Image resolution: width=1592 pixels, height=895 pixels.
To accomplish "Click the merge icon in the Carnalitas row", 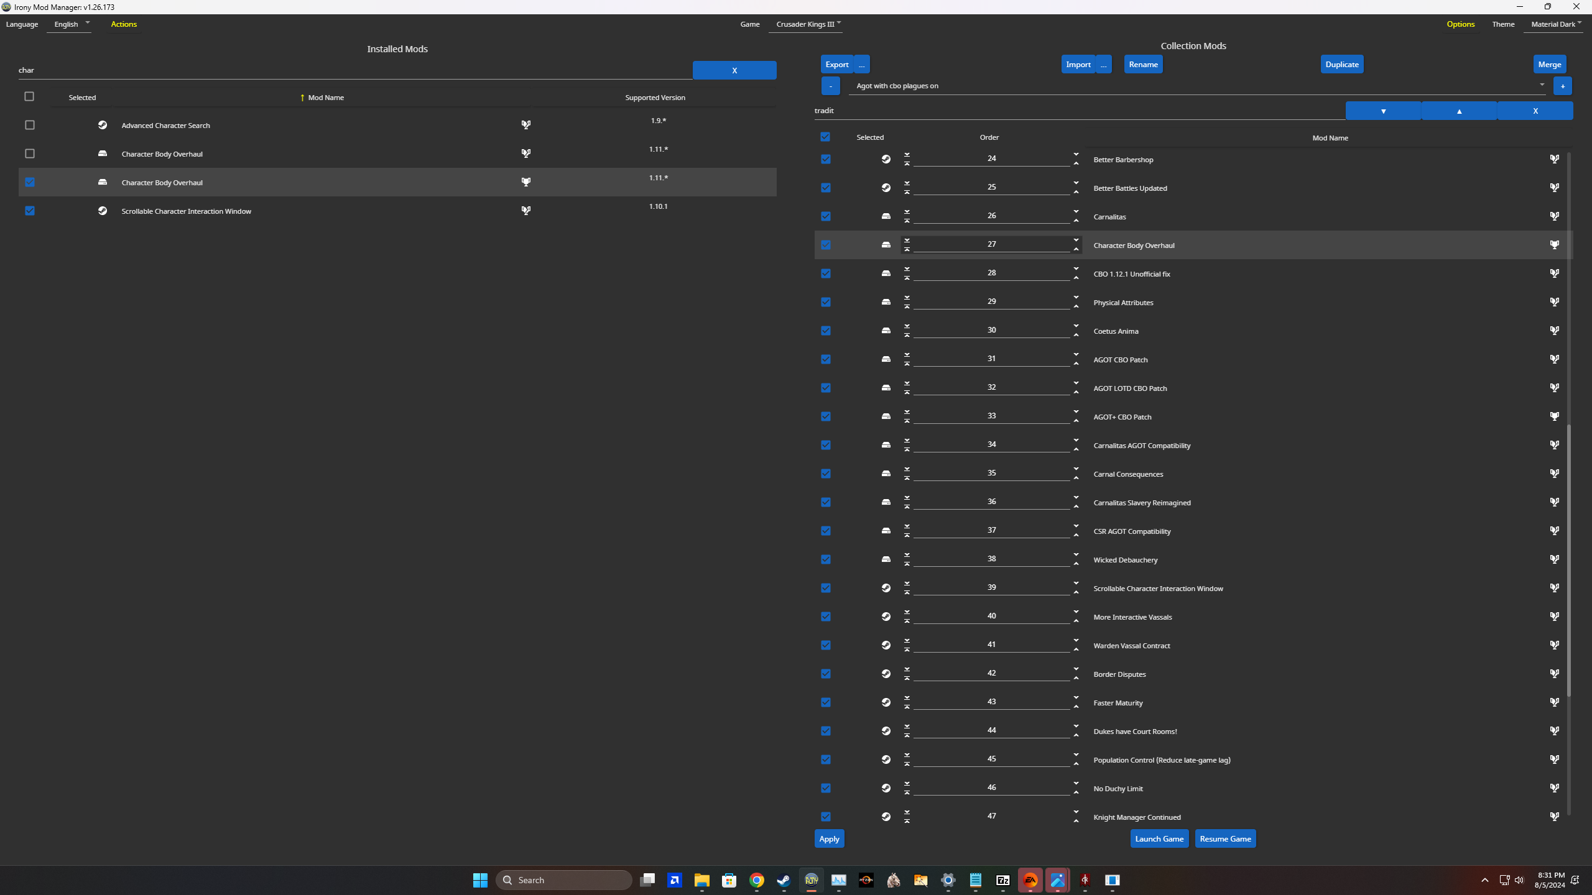I will (1554, 216).
